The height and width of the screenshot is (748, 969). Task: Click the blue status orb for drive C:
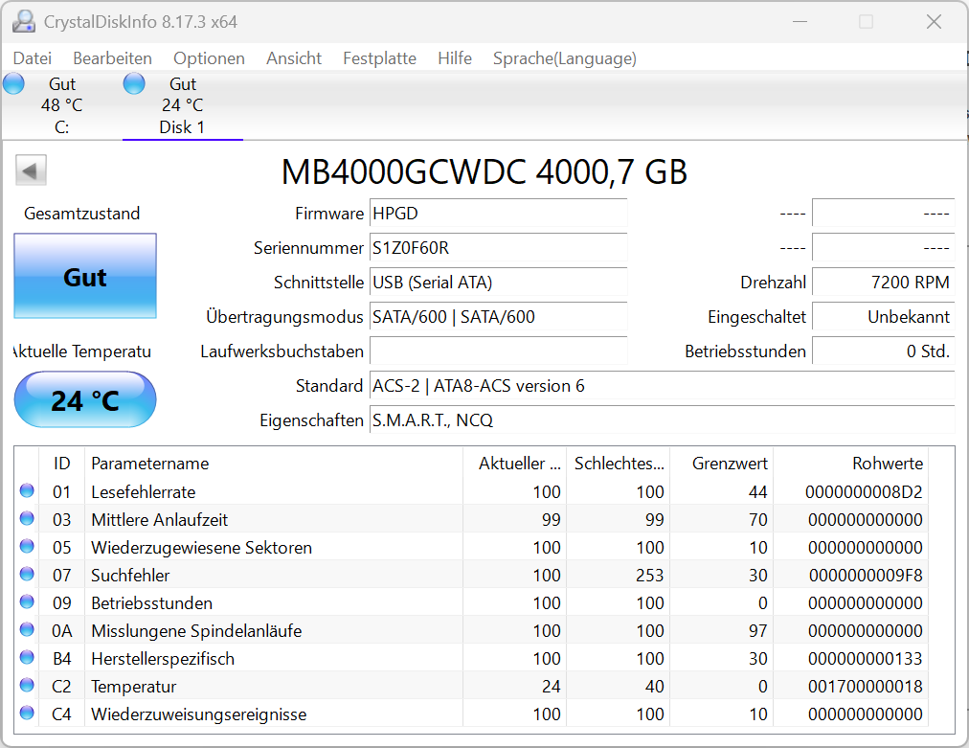click(13, 83)
